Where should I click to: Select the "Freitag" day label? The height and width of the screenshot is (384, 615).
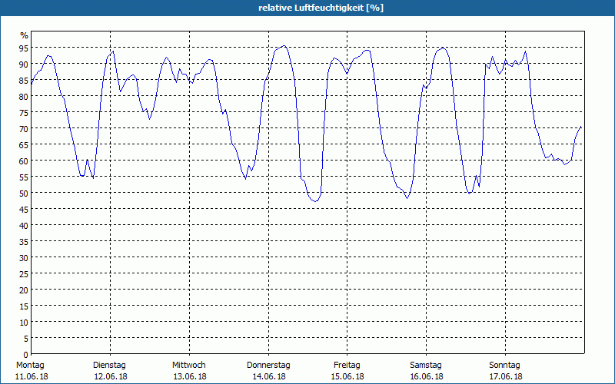click(x=347, y=365)
